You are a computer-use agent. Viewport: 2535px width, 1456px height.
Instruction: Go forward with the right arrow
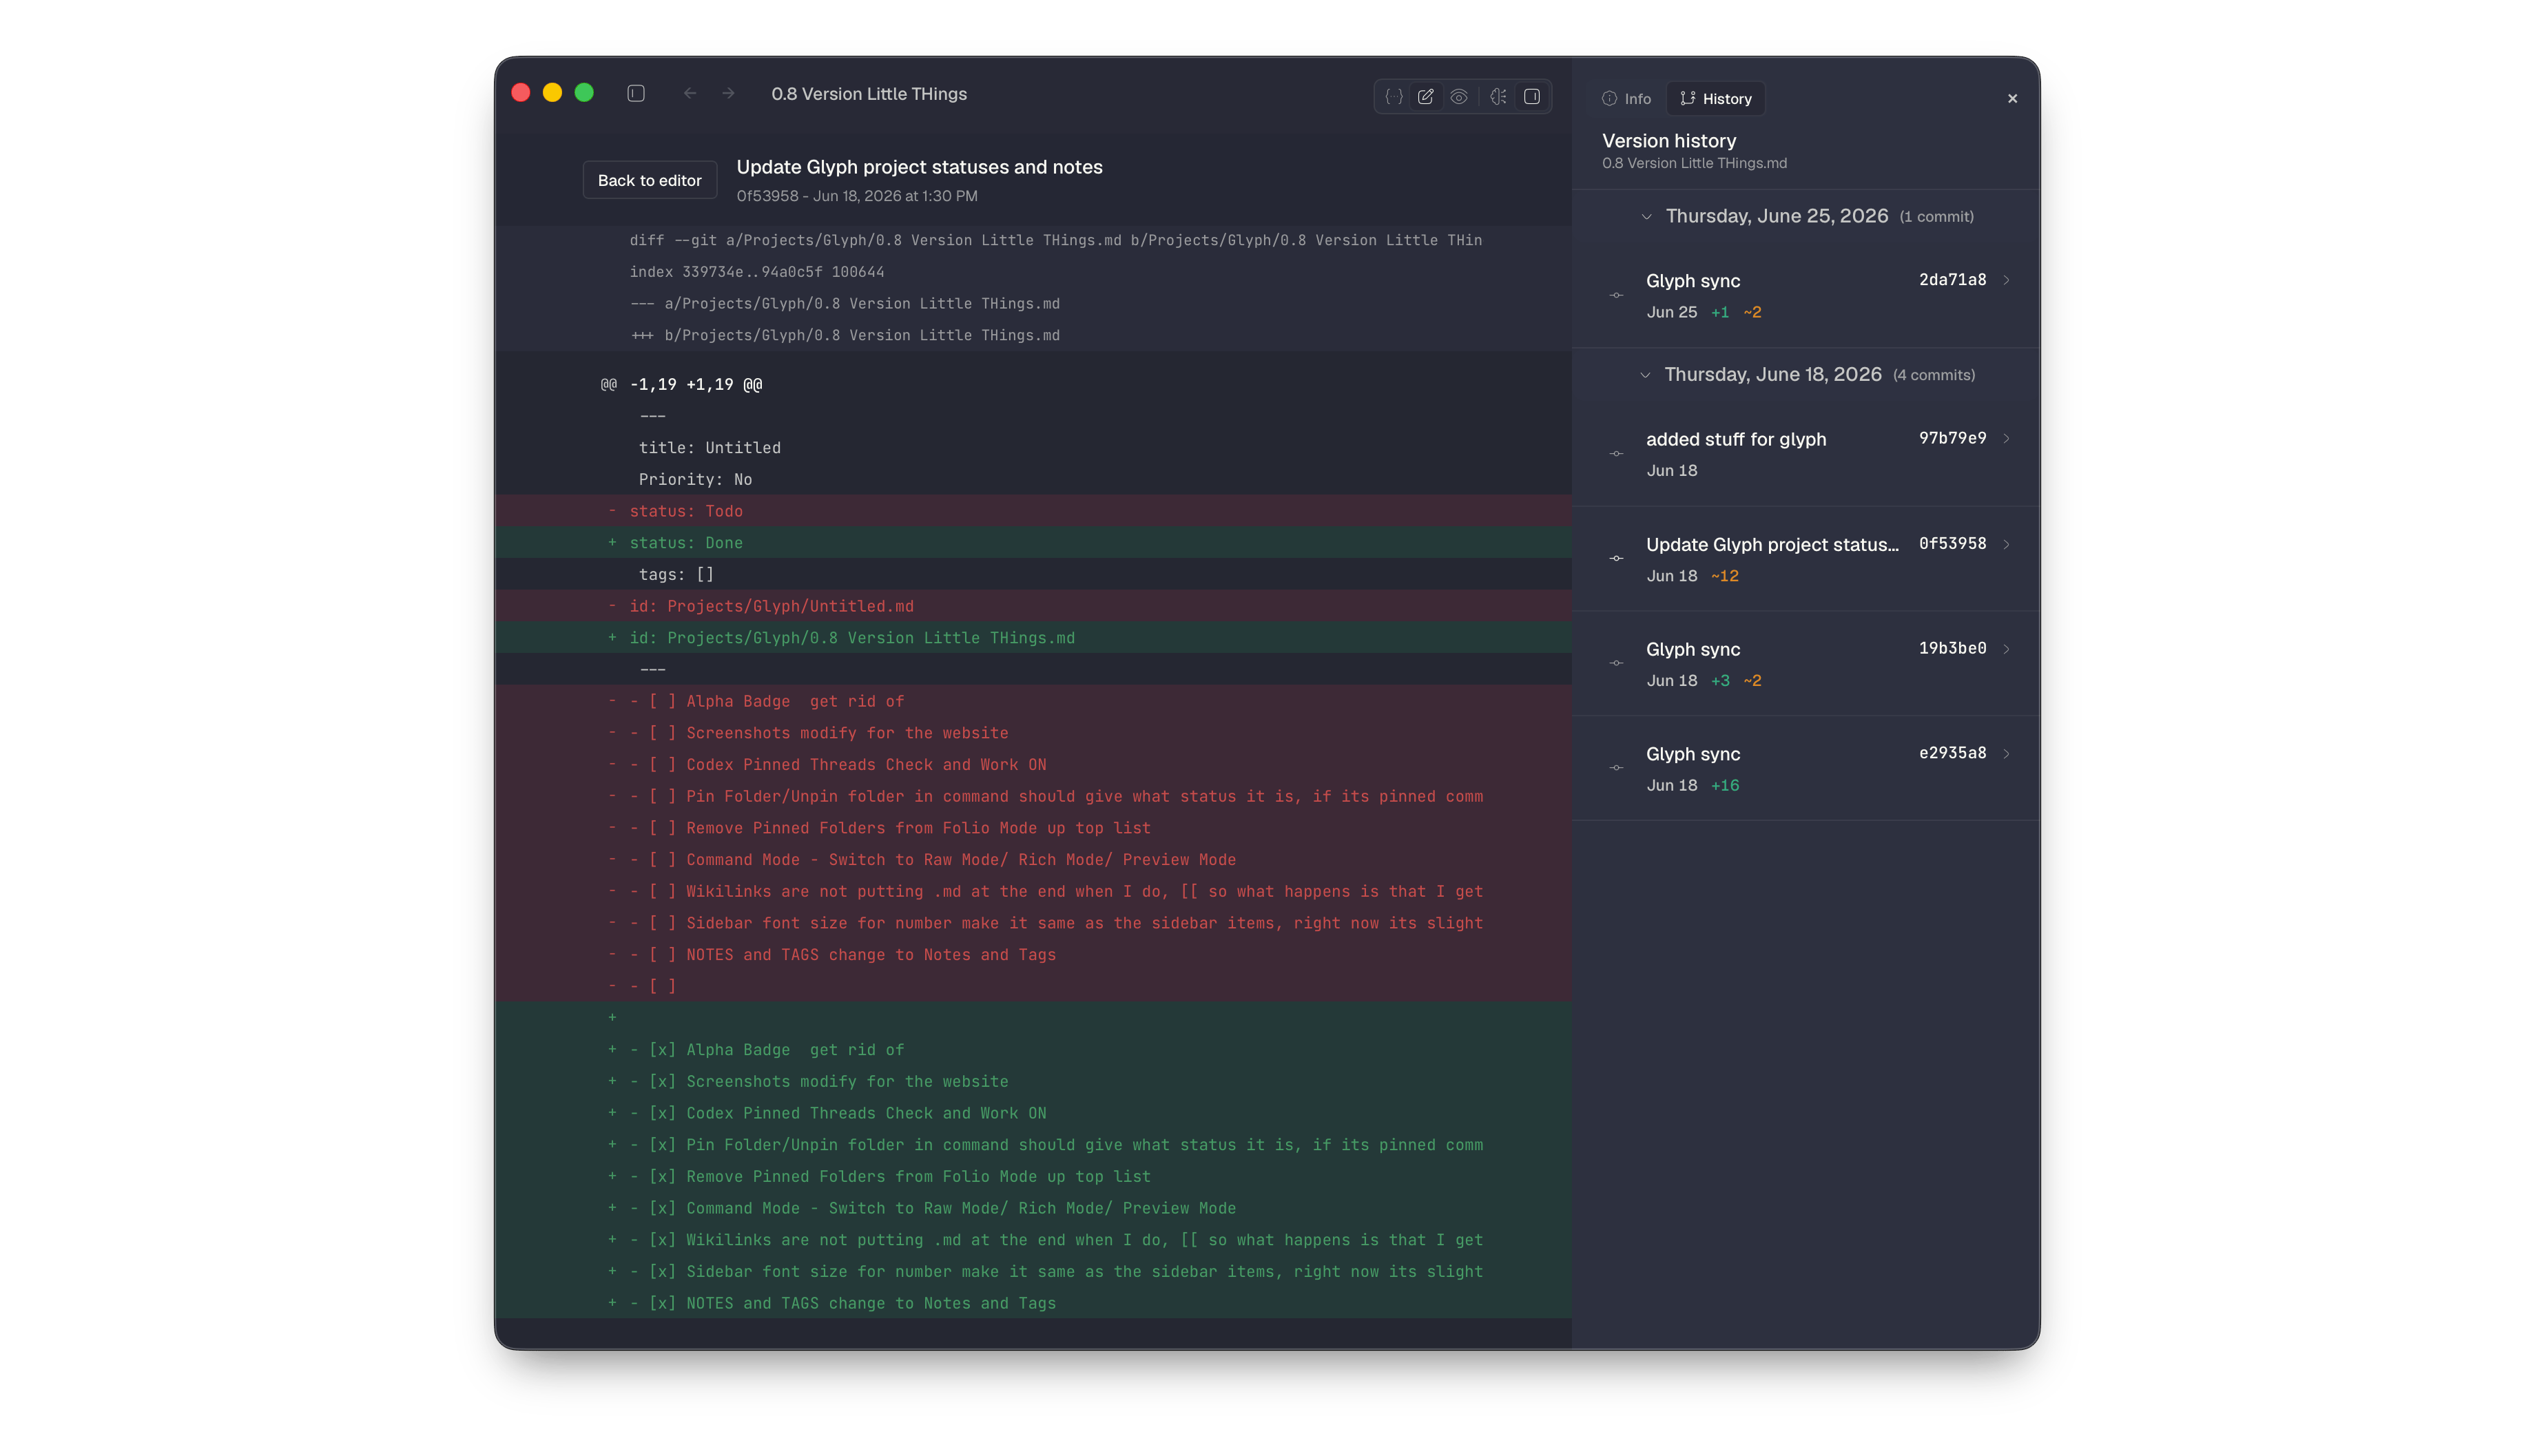click(728, 93)
